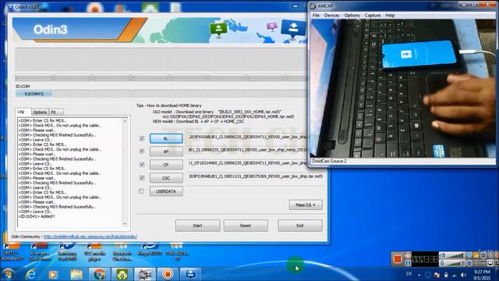Click the Action Center flag tray icon
Viewport: 499px width, 281px height.
[437, 275]
